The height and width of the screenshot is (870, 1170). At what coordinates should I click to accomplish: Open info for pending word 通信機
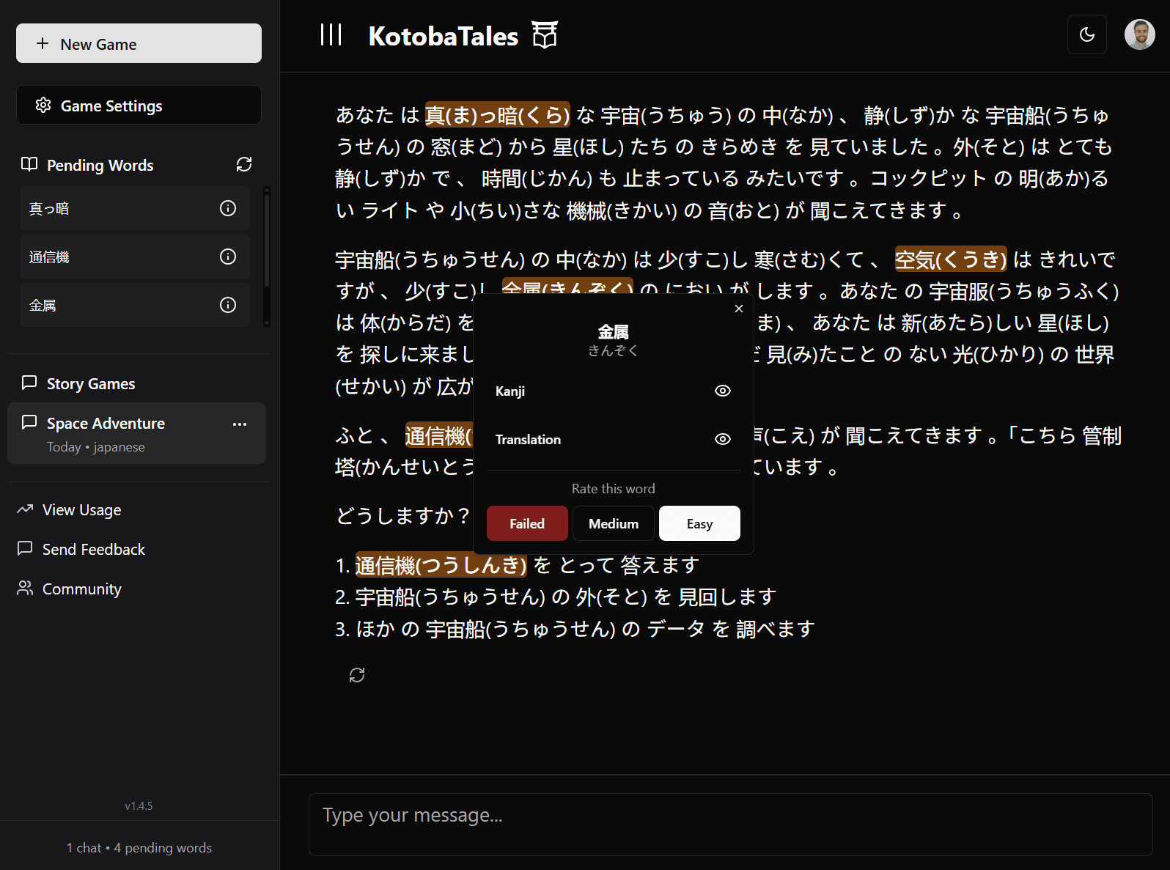pos(228,257)
